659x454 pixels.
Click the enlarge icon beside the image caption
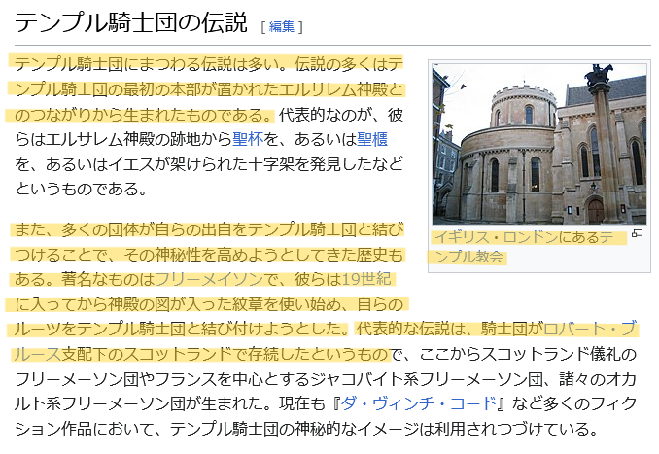point(638,234)
